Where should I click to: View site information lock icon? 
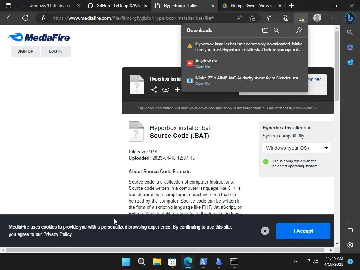click(x=44, y=18)
